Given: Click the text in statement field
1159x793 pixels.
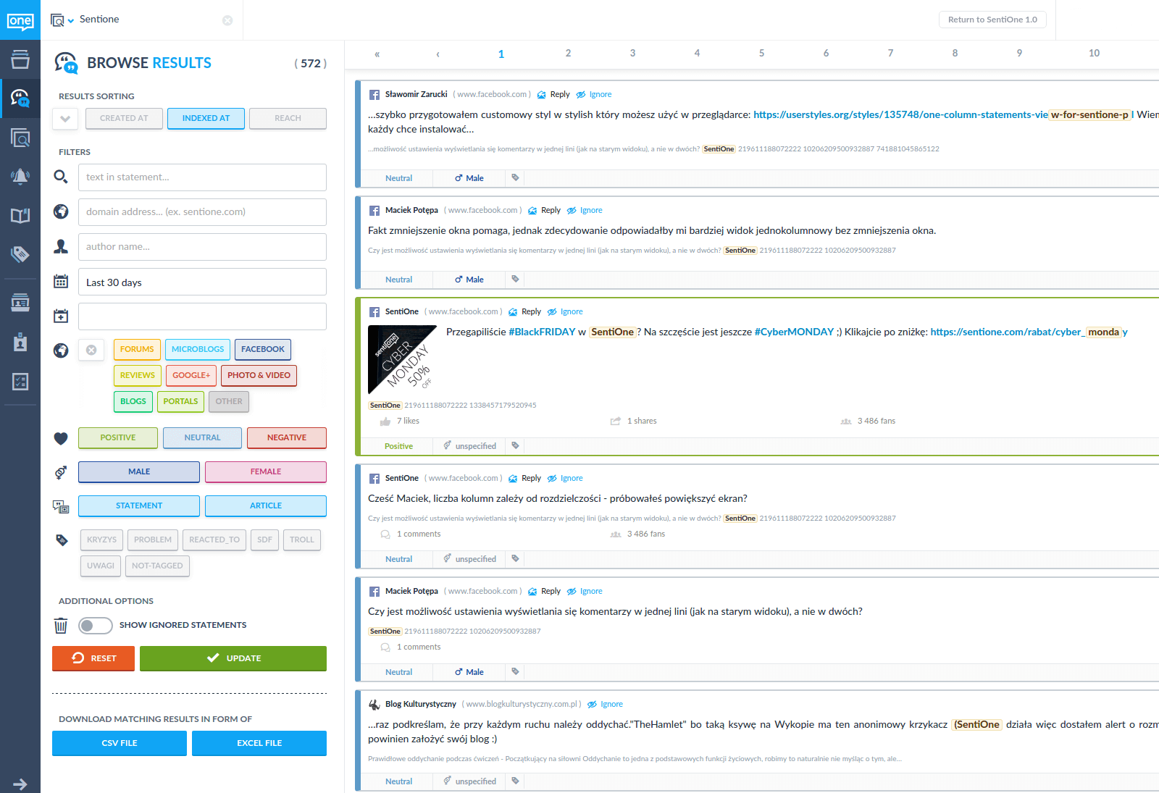Looking at the screenshot, I should click(x=202, y=177).
